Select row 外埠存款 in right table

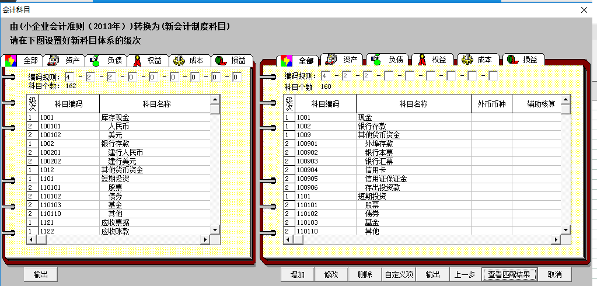(x=423, y=144)
